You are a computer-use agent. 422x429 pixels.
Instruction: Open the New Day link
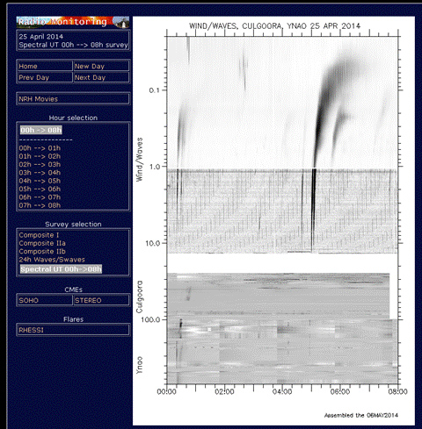pos(101,66)
